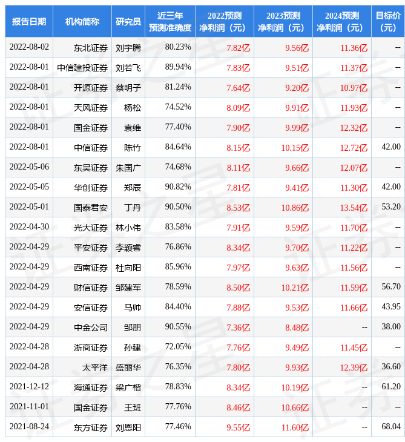Select the 东方证券 institution cell
Screen dimensions: 405x442
pyautogui.click(x=82, y=428)
